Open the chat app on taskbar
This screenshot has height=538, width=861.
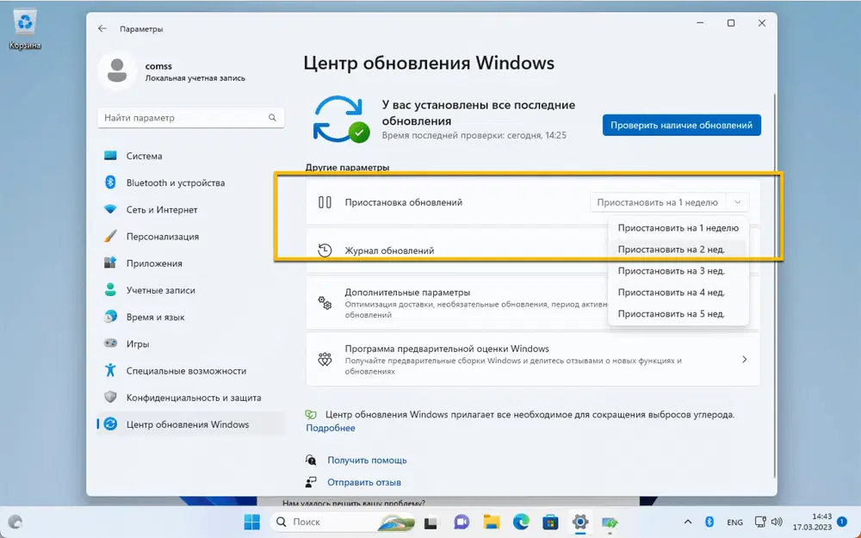461,522
